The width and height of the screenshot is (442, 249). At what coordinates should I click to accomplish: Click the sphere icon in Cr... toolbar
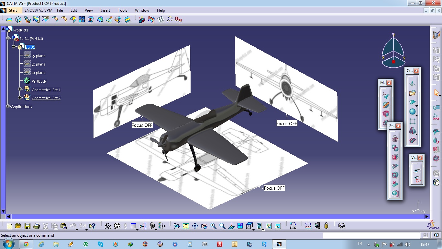click(x=412, y=112)
